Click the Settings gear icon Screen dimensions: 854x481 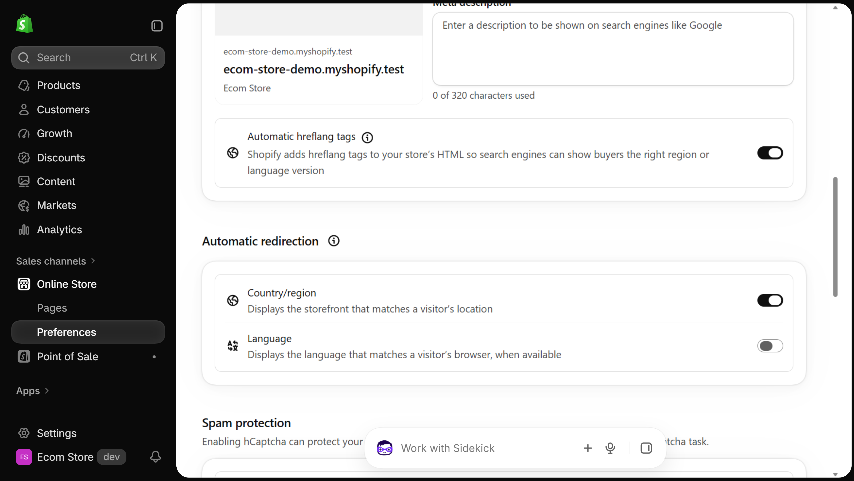[x=24, y=433]
